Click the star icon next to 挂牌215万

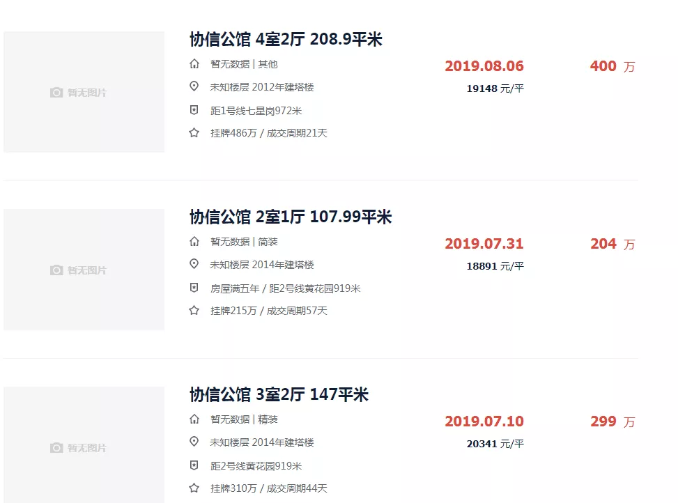point(194,311)
